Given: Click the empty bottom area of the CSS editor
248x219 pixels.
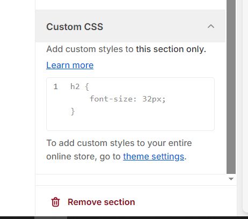Looking at the screenshot, I should point(130,123).
